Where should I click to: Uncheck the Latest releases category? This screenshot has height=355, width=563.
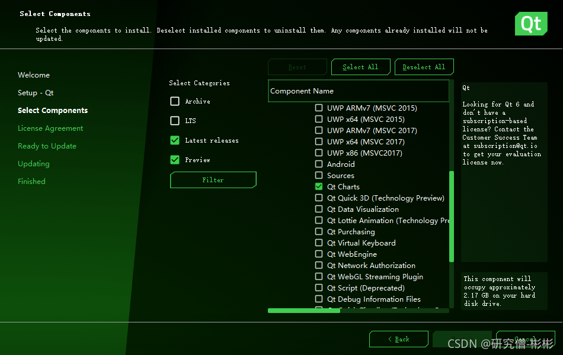click(x=175, y=140)
